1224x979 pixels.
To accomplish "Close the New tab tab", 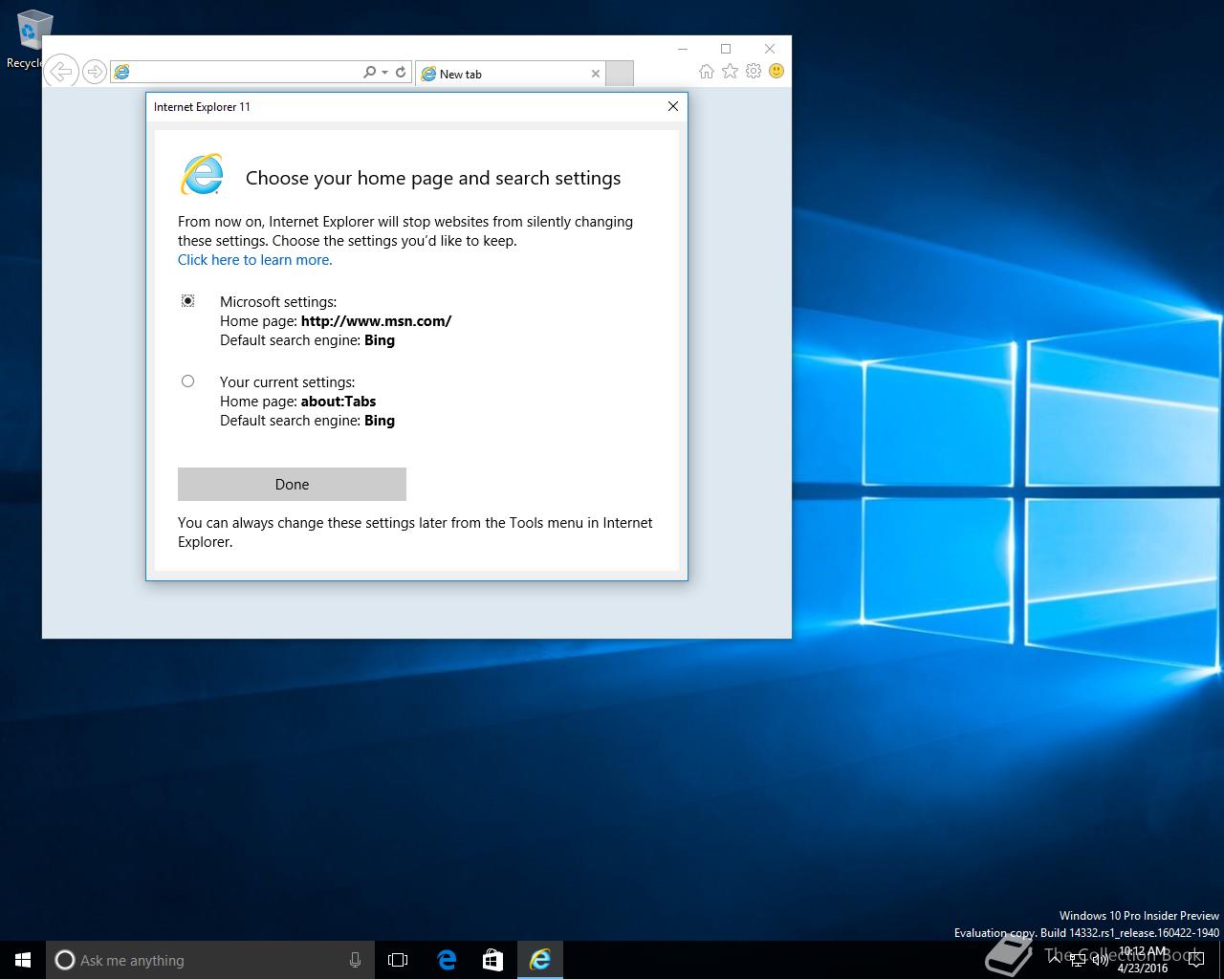I will pos(596,74).
